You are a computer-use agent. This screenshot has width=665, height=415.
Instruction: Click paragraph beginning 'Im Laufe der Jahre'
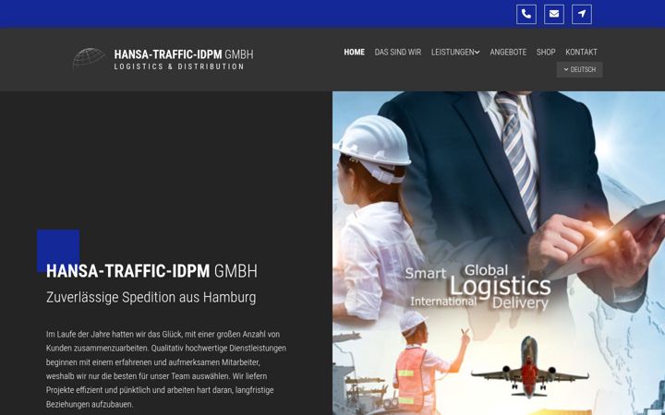point(166,369)
